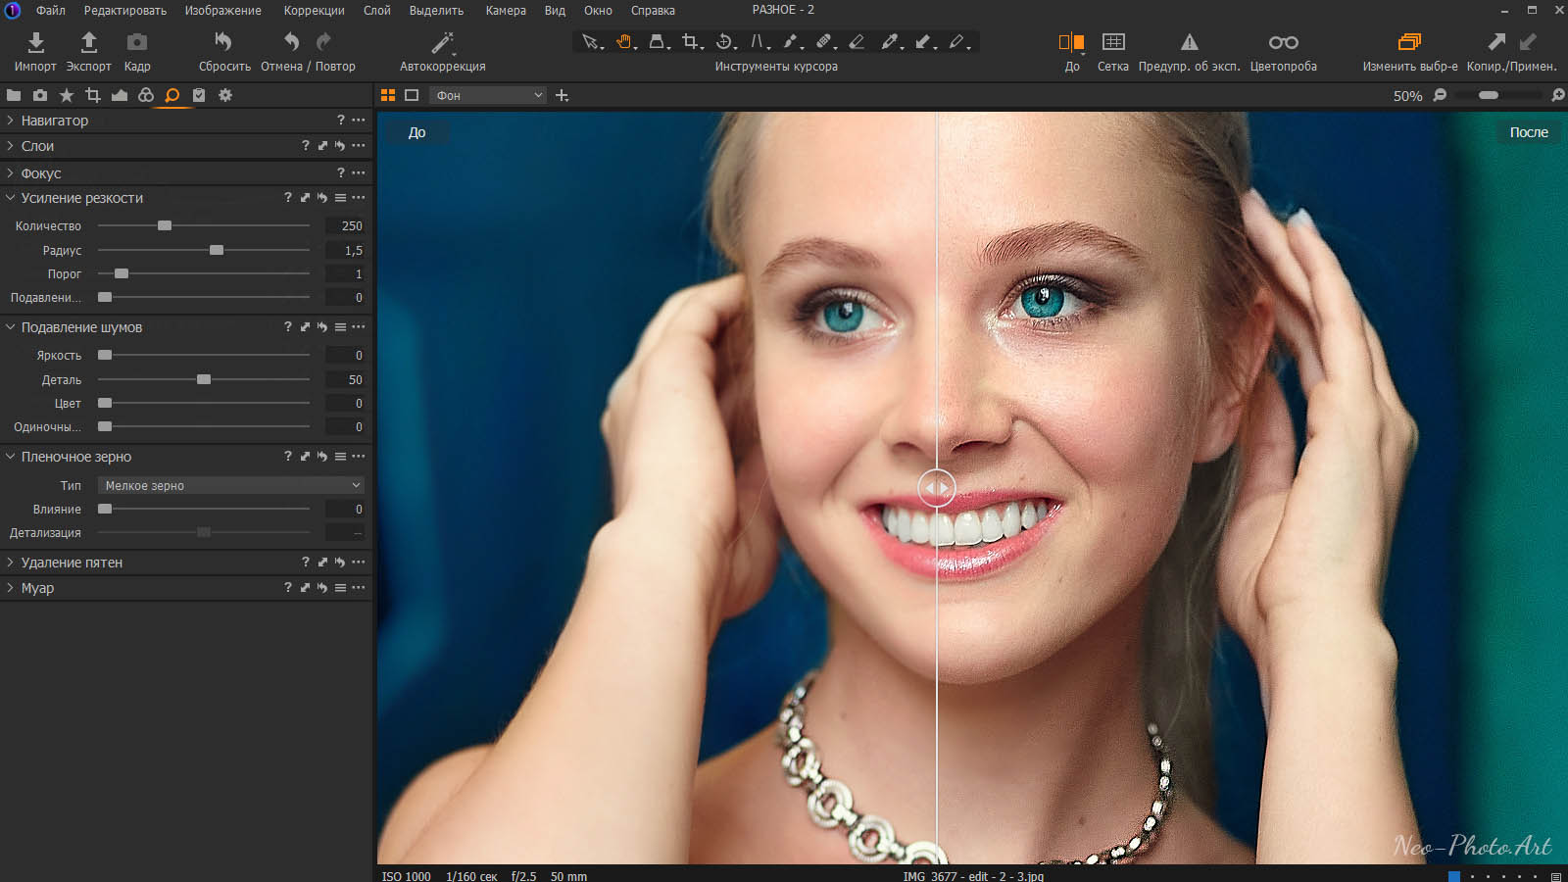Viewport: 1568px width, 882px height.
Task: Add new layer with plus icon
Action: tap(562, 95)
